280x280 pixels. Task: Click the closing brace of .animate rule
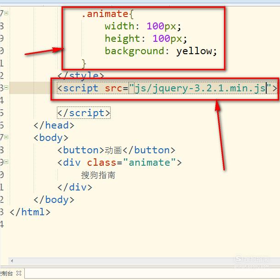pos(84,64)
